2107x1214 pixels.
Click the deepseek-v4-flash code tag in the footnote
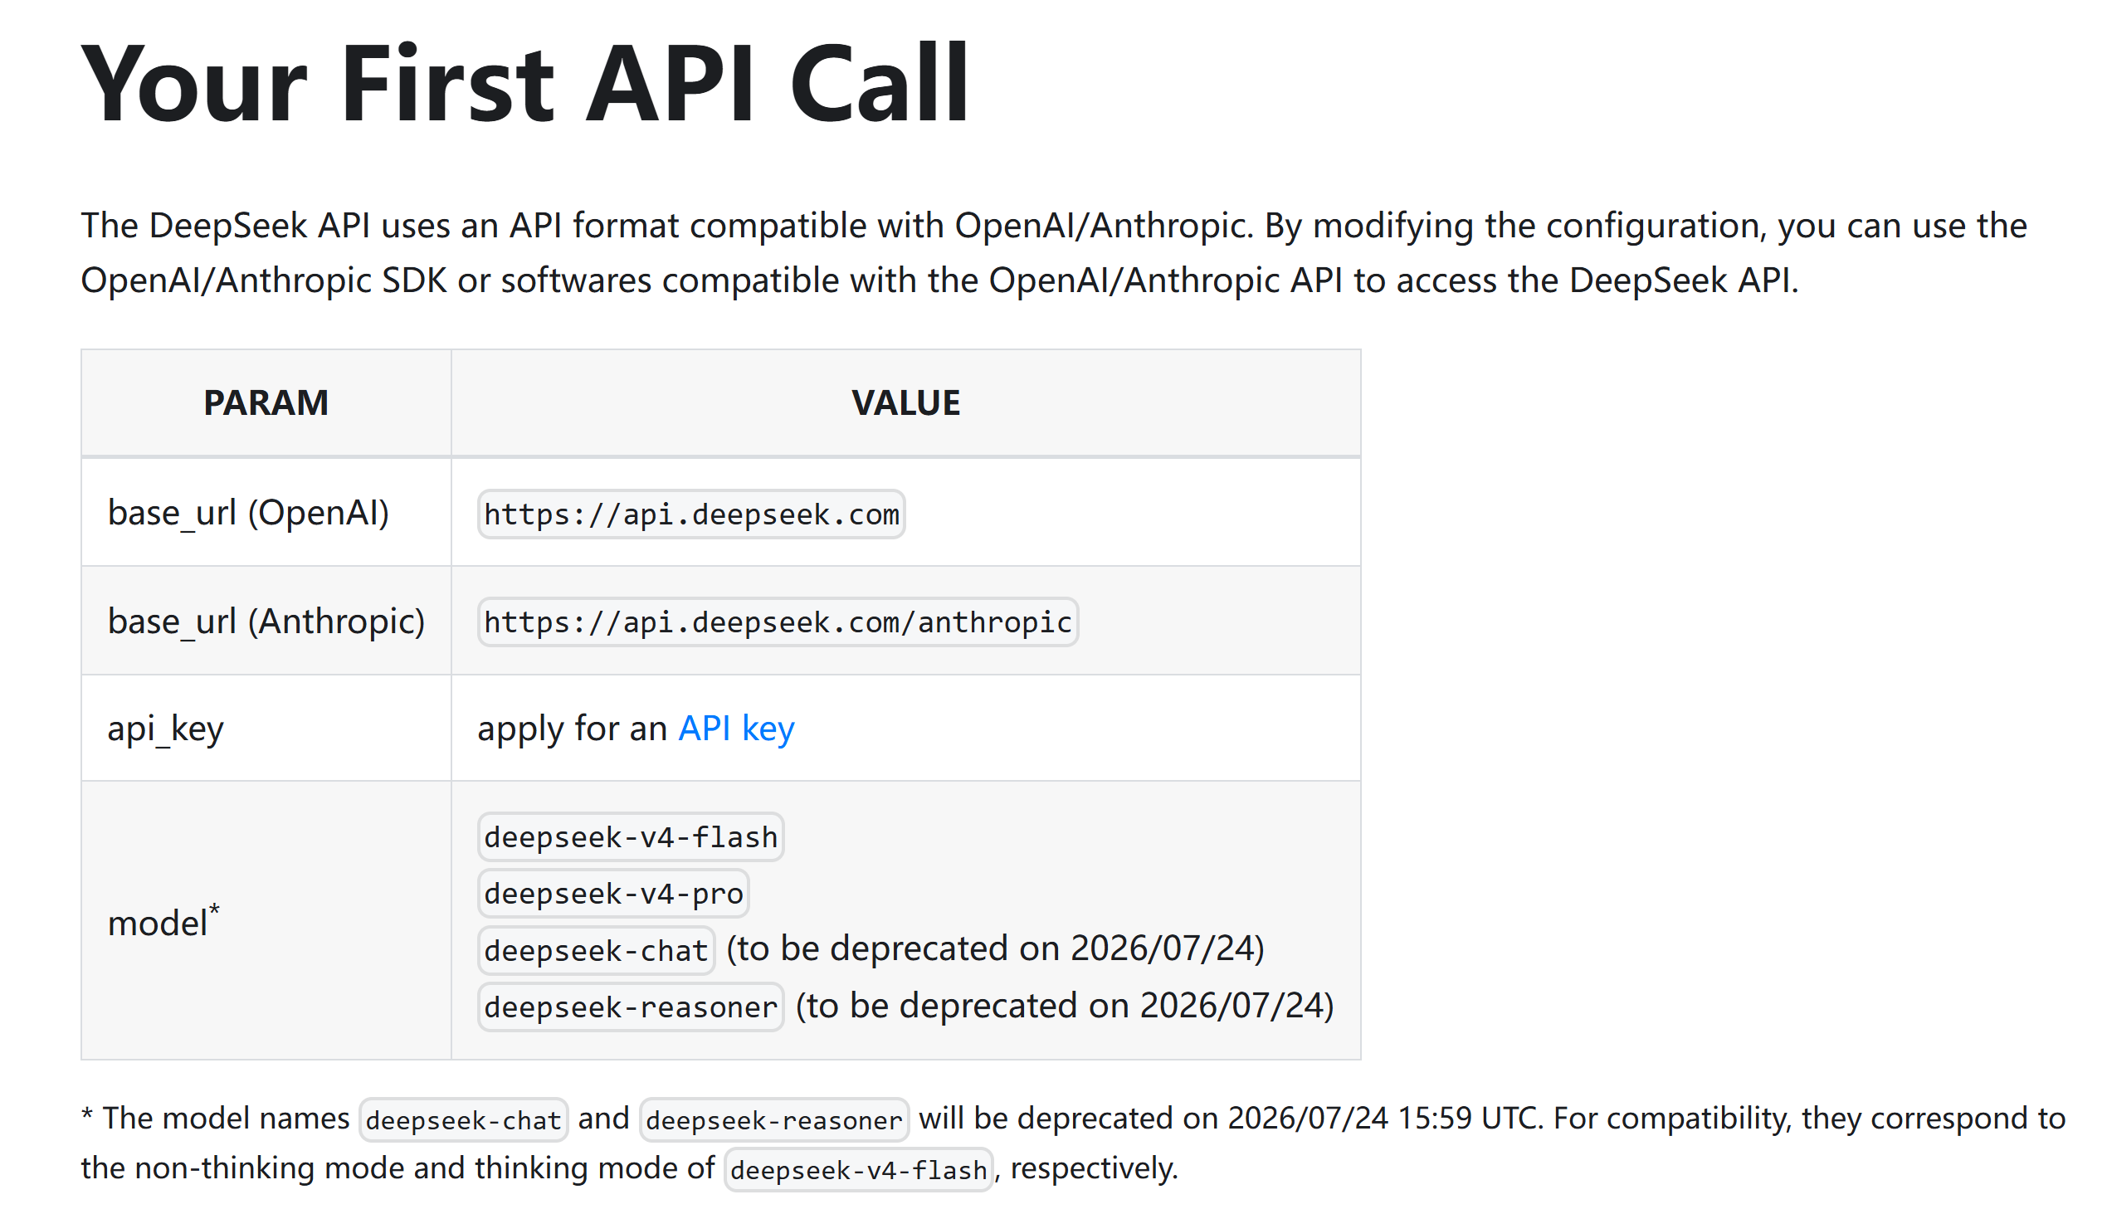pos(858,1170)
